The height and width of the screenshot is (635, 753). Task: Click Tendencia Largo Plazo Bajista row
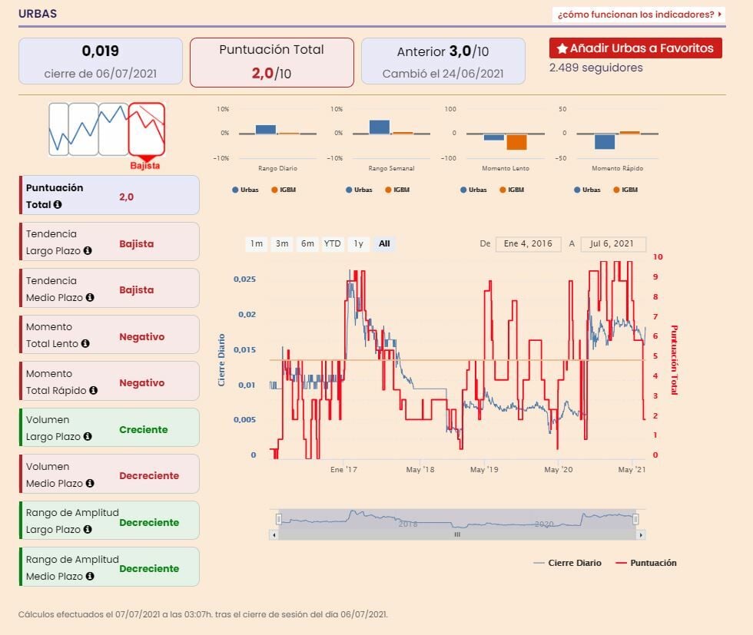pyautogui.click(x=109, y=242)
